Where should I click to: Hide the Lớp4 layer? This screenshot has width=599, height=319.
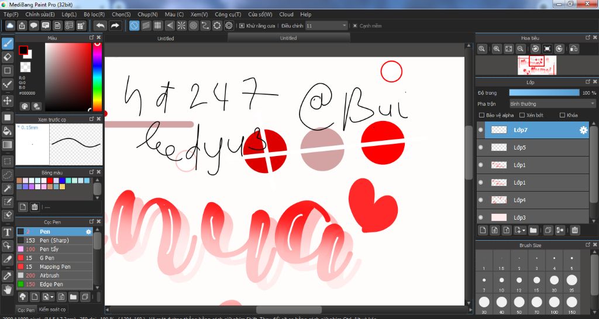[x=481, y=200]
